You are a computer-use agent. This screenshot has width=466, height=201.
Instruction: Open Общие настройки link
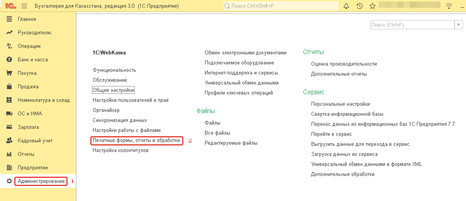(114, 90)
